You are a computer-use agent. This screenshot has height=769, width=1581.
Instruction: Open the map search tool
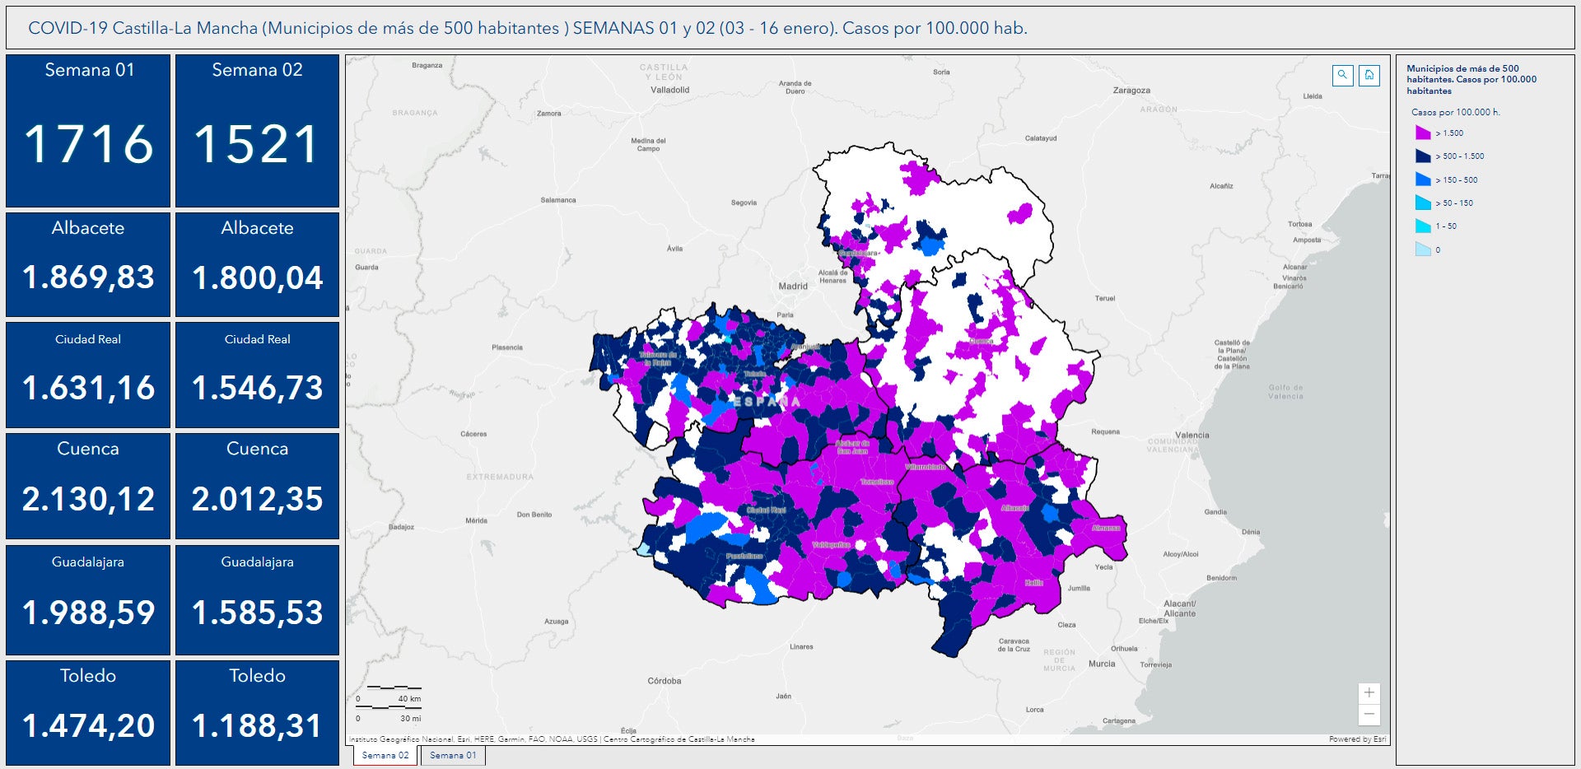tap(1342, 76)
